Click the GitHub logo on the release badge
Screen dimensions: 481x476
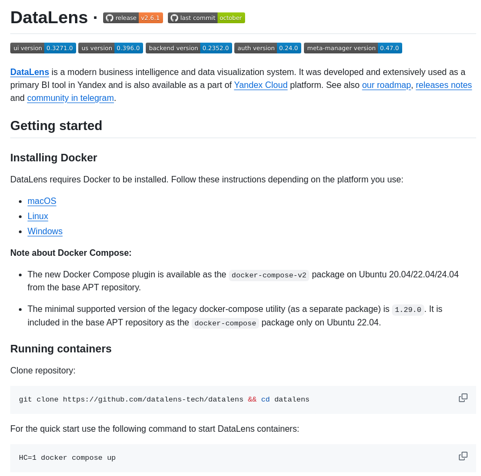coord(109,17)
